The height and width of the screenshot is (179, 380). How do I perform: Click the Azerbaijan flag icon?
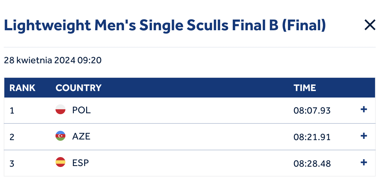[x=60, y=136]
